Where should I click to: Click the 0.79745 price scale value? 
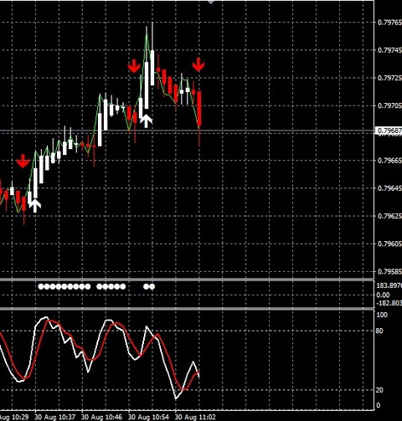(x=389, y=50)
